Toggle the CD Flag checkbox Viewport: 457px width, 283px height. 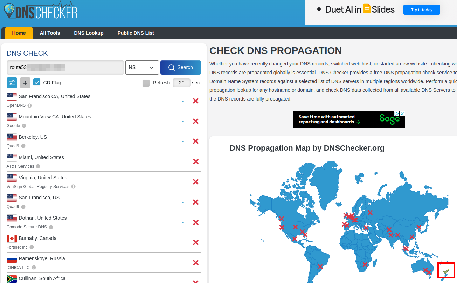click(36, 82)
